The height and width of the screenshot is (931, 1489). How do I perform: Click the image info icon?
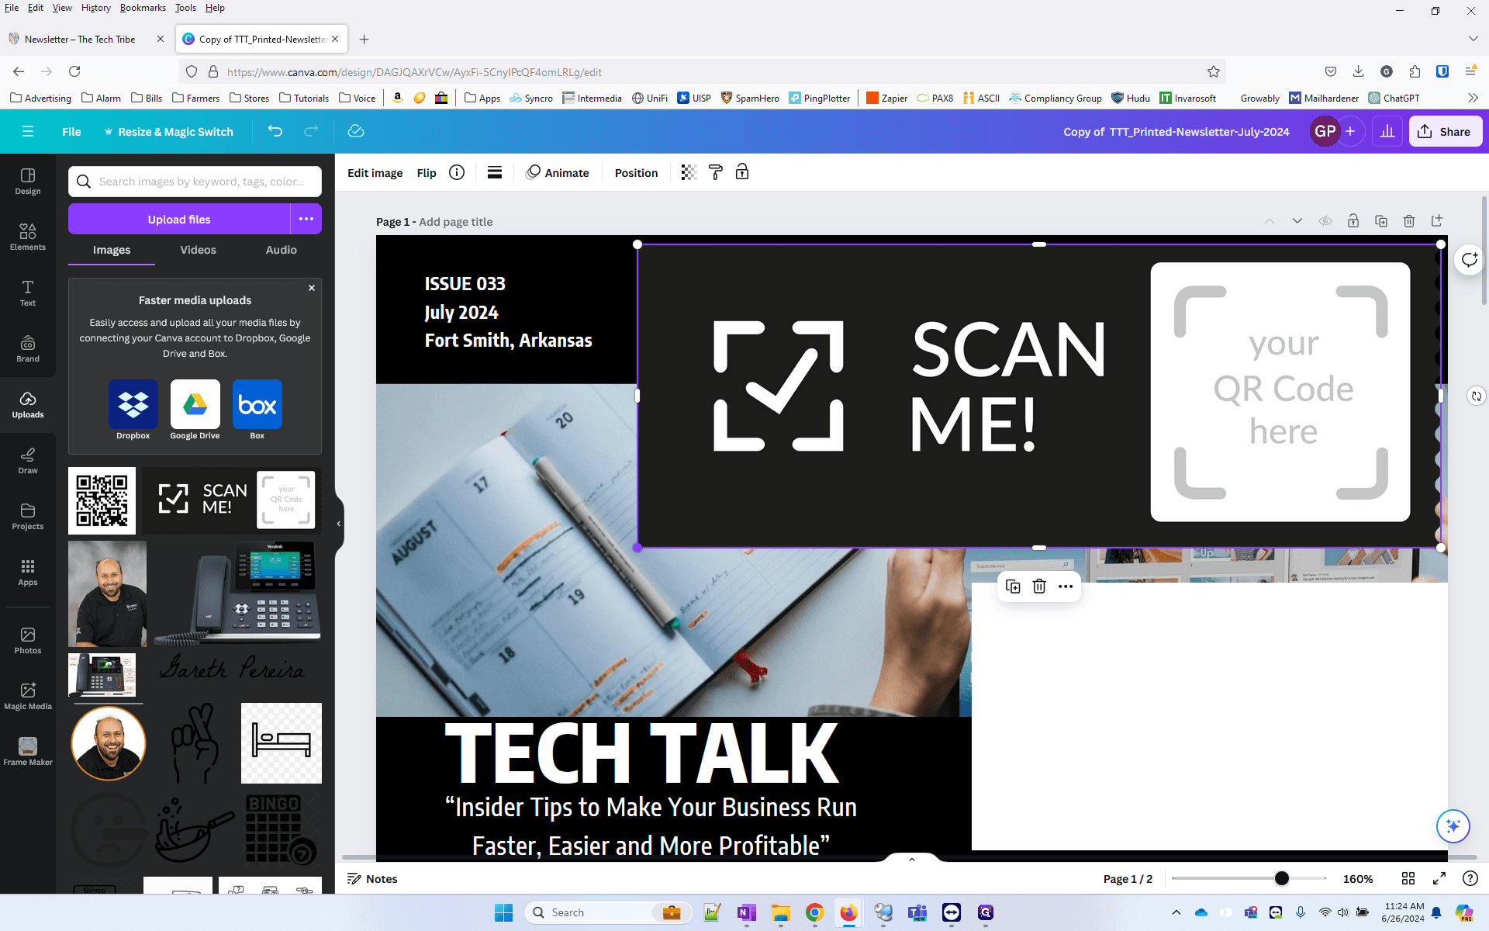pyautogui.click(x=457, y=172)
